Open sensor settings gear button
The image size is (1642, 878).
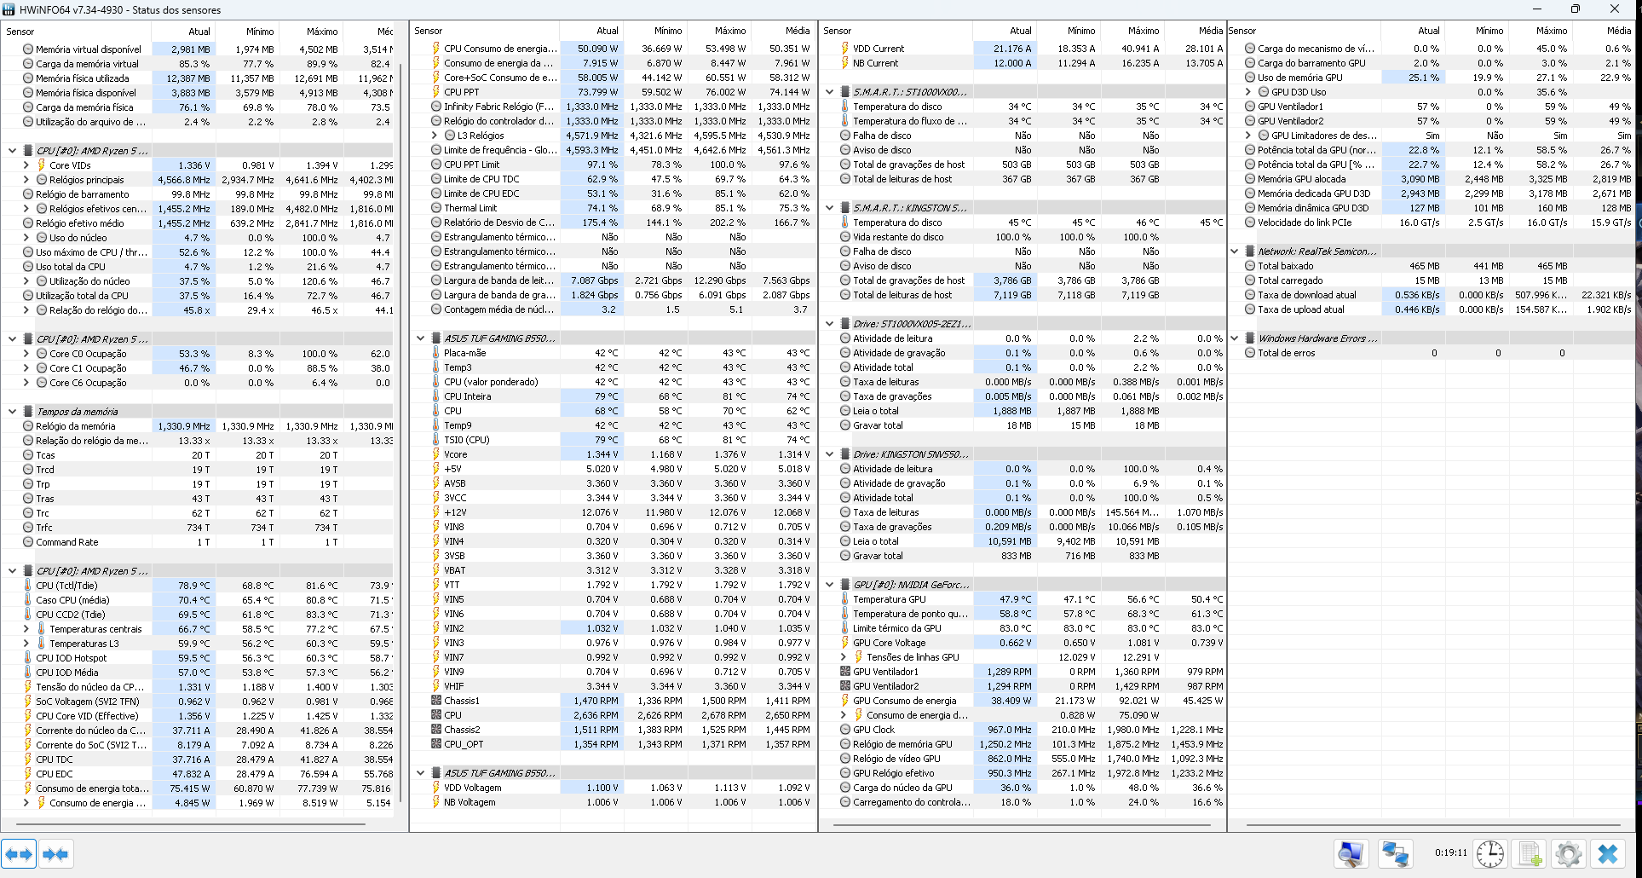click(x=1568, y=853)
